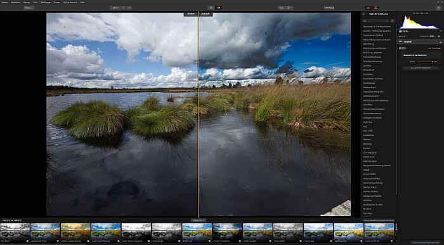
Task: Click the Filter hinzufügen button
Action: pyautogui.click(x=434, y=48)
